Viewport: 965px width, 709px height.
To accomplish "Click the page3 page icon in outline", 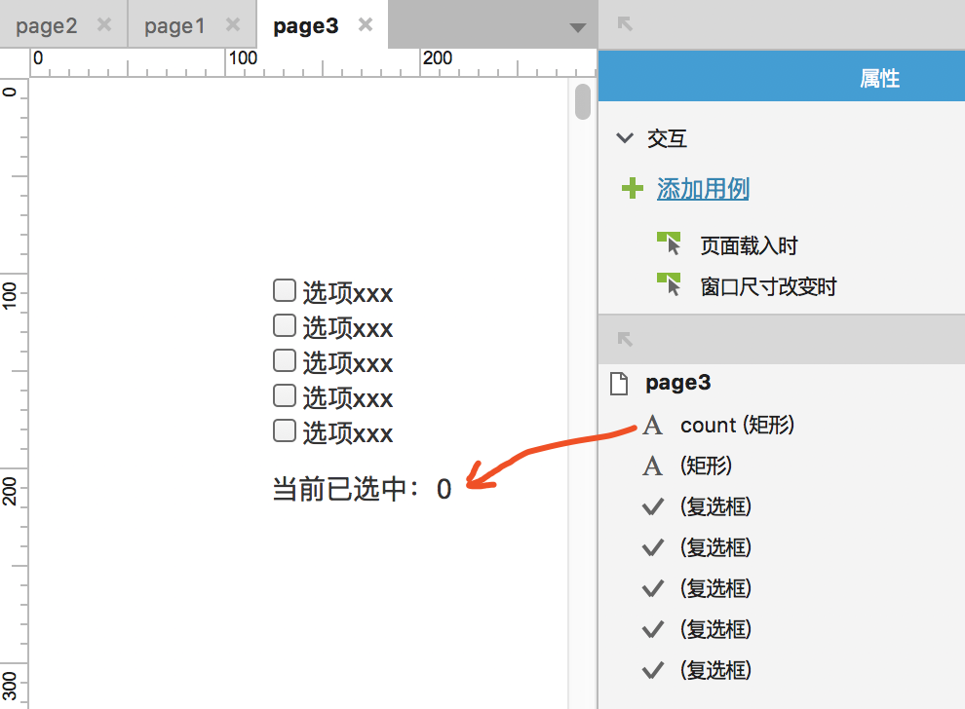I will pyautogui.click(x=619, y=383).
